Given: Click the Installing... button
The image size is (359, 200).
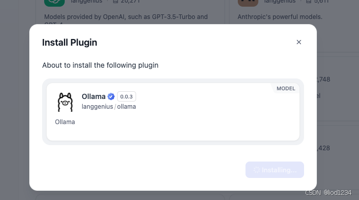Looking at the screenshot, I should 275,170.
